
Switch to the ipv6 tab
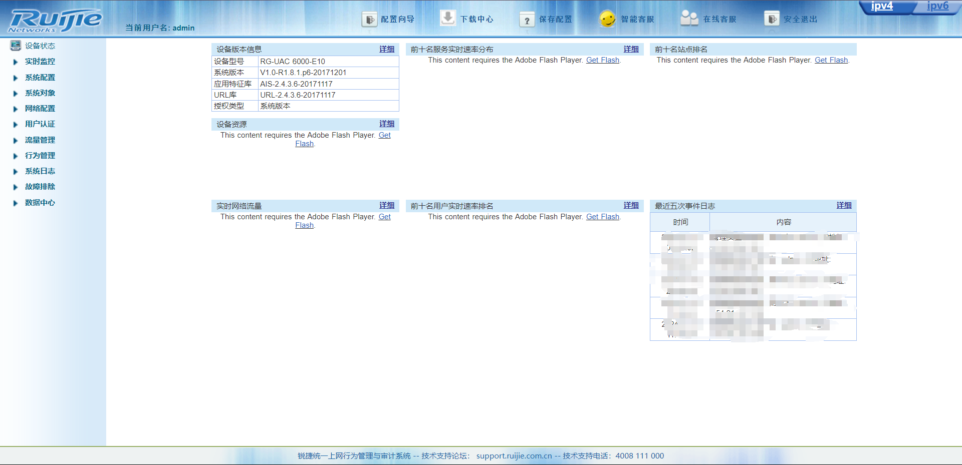[x=937, y=7]
